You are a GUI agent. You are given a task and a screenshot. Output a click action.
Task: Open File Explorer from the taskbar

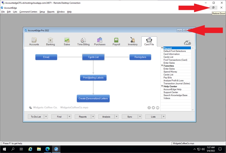tap(39, 149)
